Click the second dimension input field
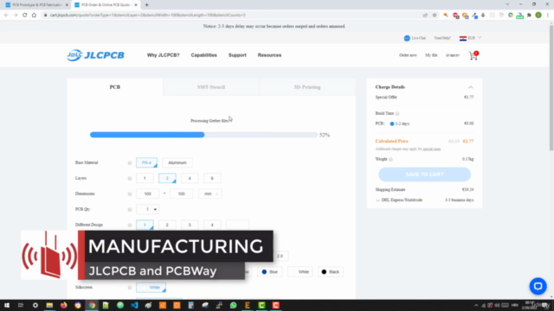 click(x=181, y=194)
